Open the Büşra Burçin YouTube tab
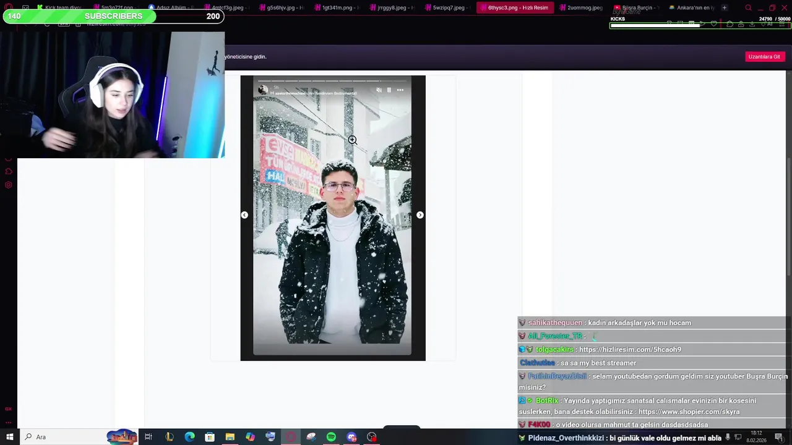Screen dimensions: 792x445 click(637, 7)
